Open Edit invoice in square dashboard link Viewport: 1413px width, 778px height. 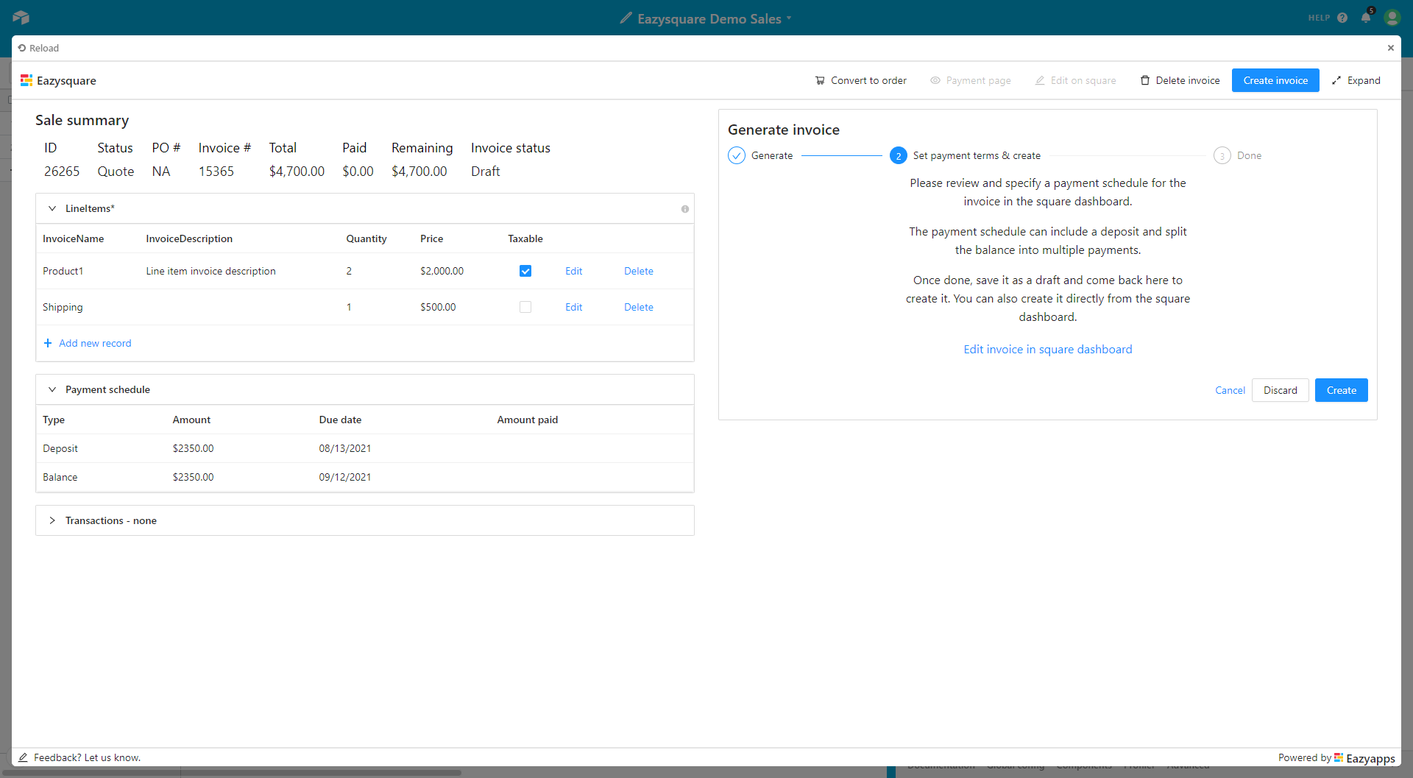[1048, 349]
